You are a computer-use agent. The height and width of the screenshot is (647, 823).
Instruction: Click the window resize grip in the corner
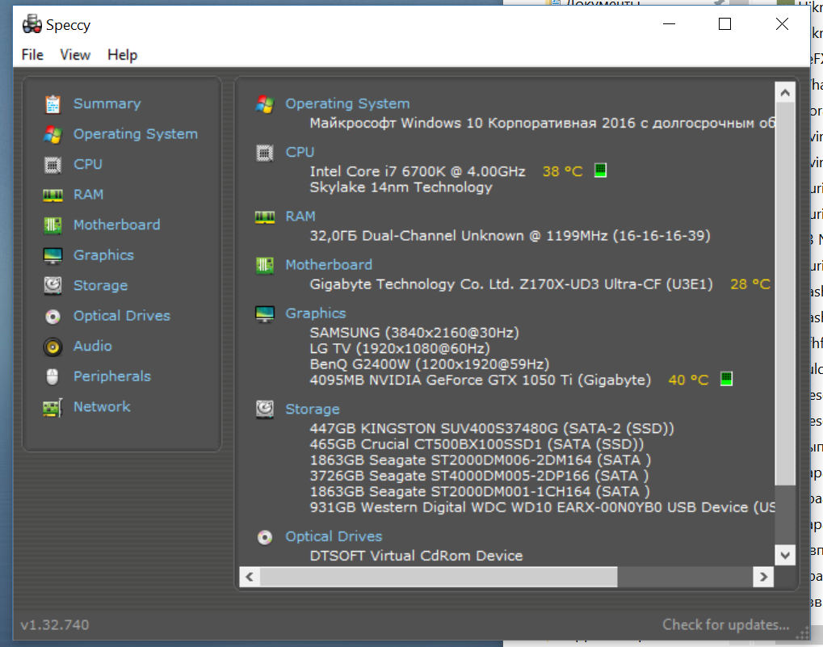pos(803,633)
